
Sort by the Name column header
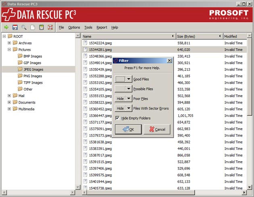point(129,36)
